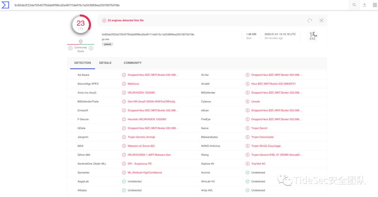Click the green check icon in AhnLab-V3 row

247,181
